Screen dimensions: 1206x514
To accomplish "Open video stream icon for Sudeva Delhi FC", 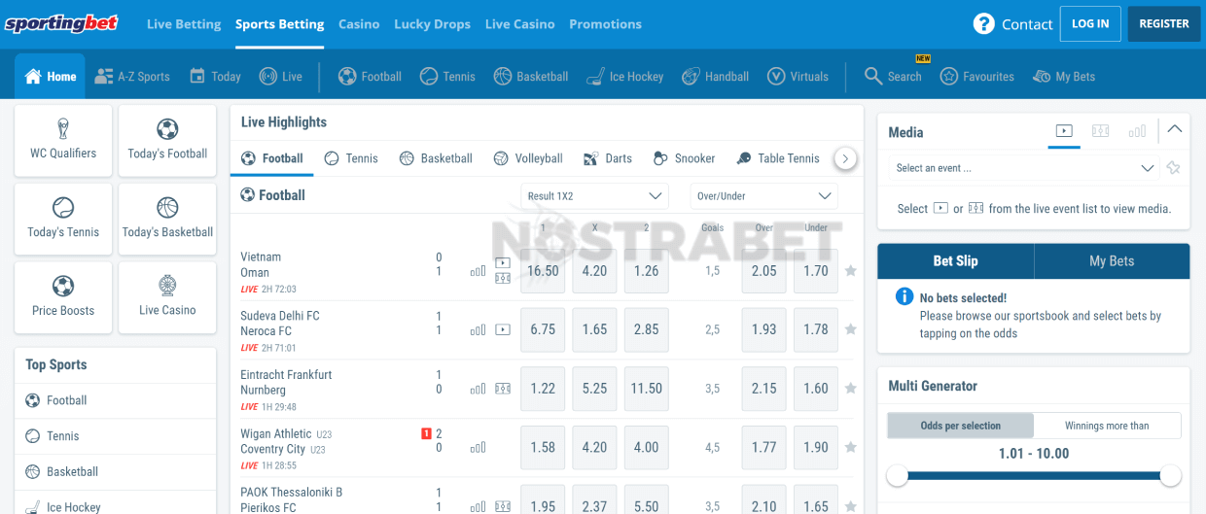I will 502,329.
